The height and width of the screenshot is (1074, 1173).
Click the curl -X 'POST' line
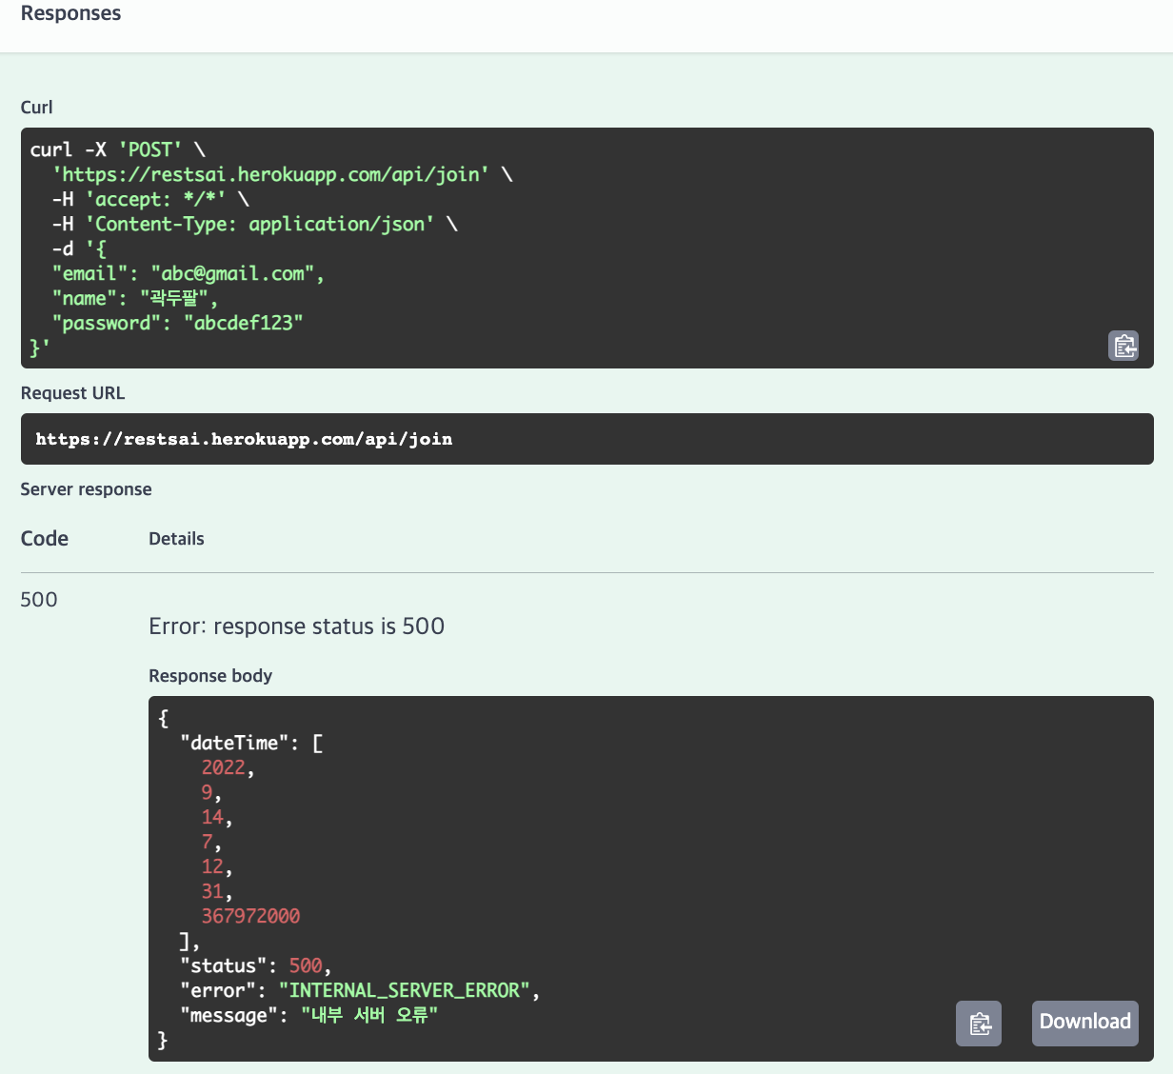tap(118, 149)
